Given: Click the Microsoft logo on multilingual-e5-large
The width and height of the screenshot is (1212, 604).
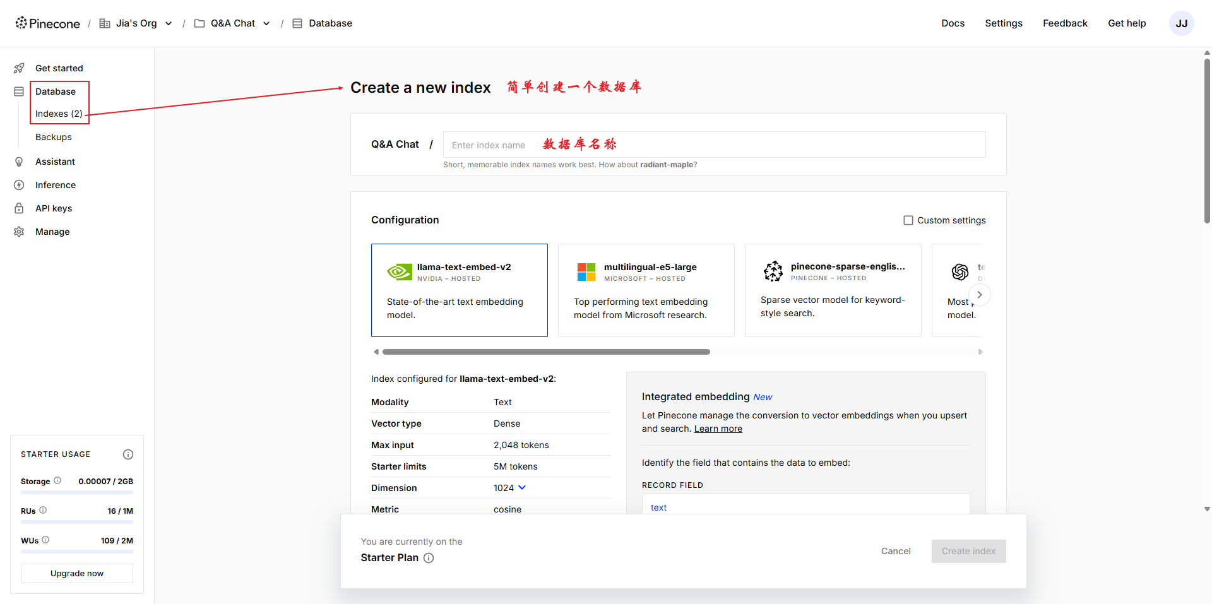Looking at the screenshot, I should point(586,272).
